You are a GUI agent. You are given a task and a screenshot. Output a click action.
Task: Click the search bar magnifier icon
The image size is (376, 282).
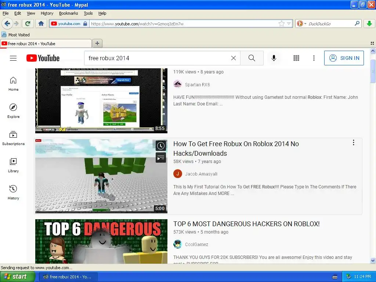tap(357, 23)
